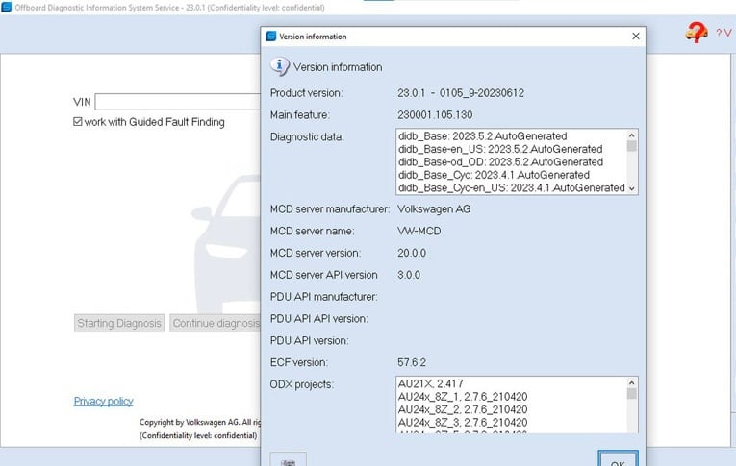Click the partially visible button at dialog bottom-left

[x=289, y=459]
